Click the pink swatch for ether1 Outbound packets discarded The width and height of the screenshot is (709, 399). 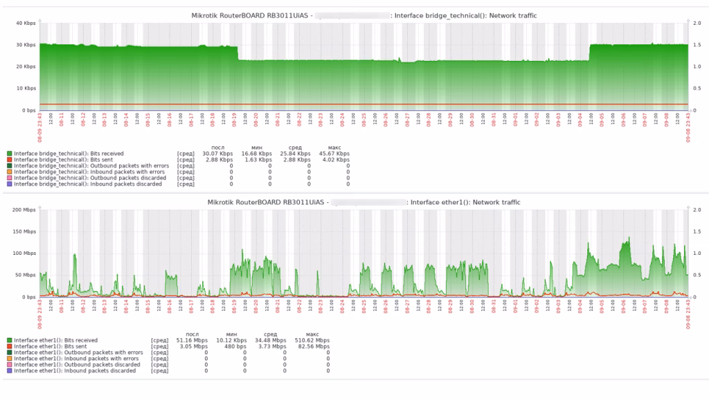click(x=10, y=364)
